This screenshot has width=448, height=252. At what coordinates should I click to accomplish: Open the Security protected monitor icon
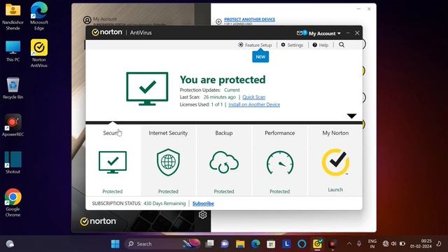click(x=113, y=162)
